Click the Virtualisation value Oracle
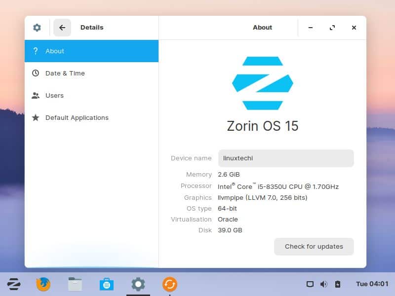The width and height of the screenshot is (395, 296). [x=228, y=219]
